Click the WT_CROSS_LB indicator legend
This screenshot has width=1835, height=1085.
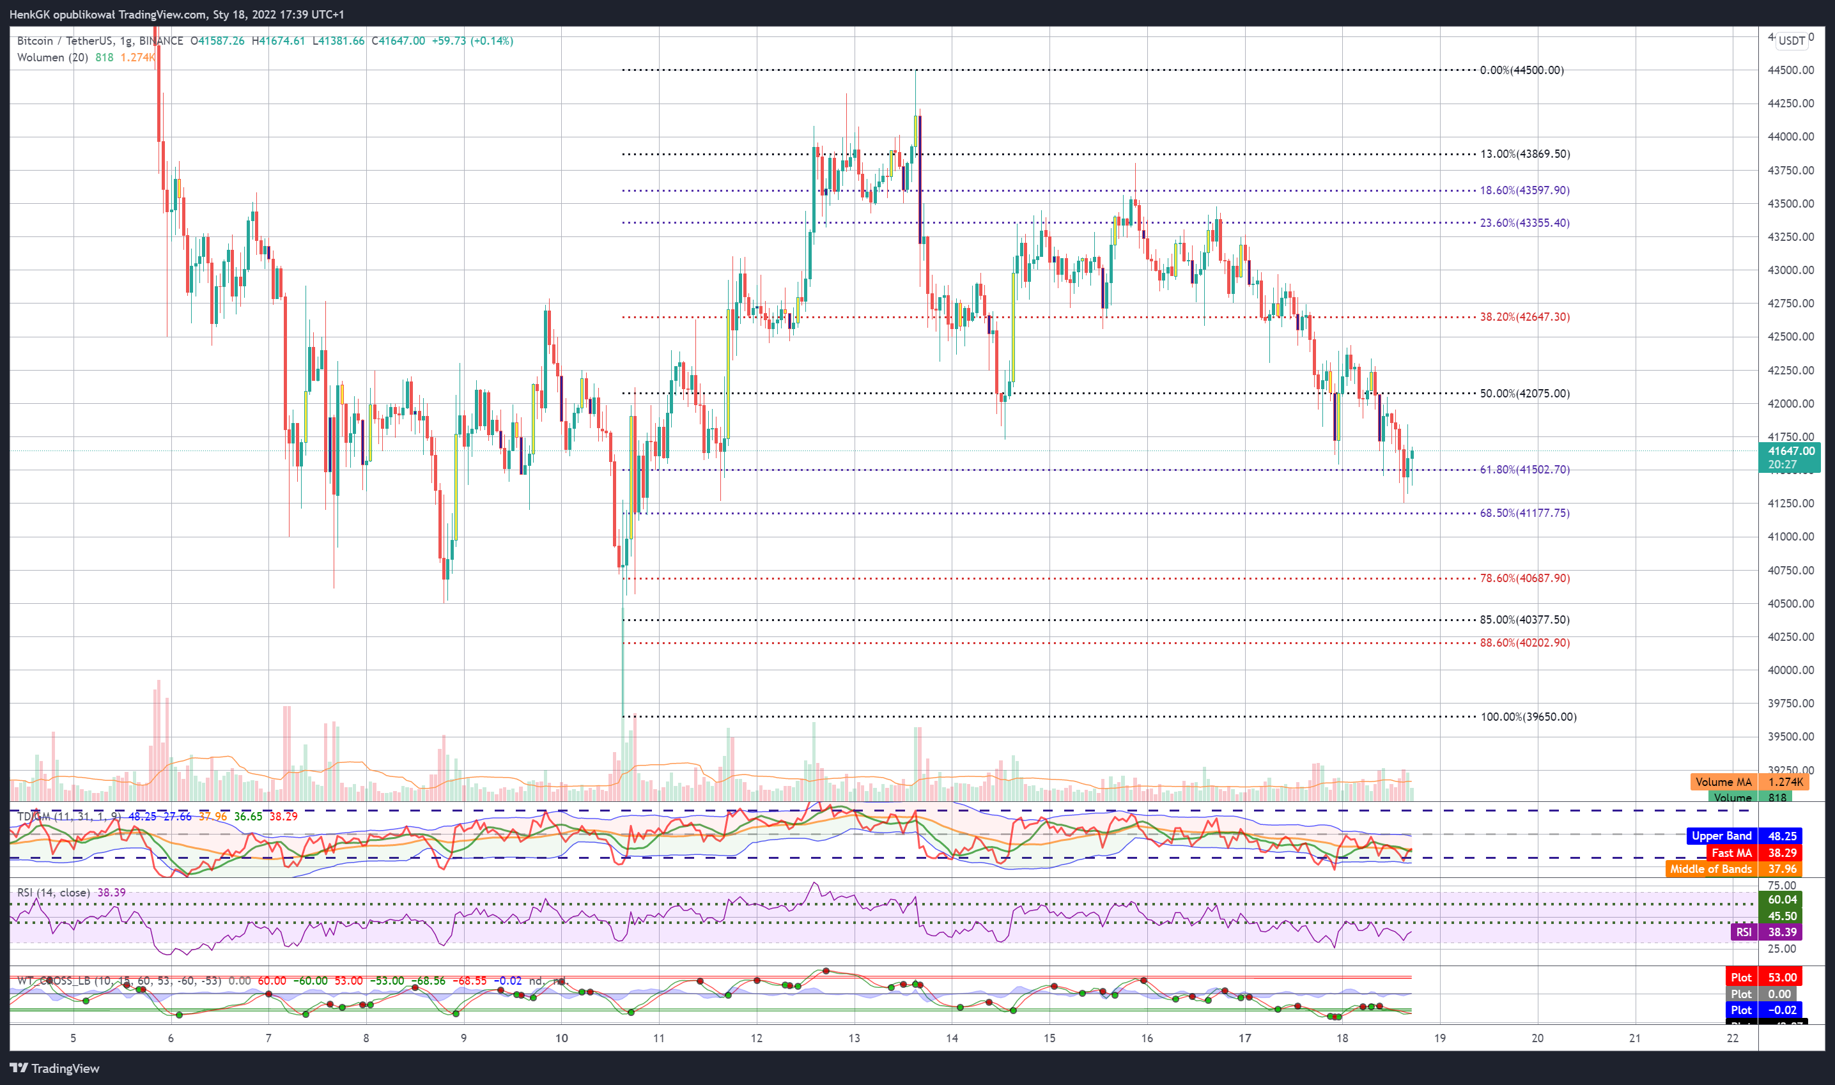click(119, 980)
